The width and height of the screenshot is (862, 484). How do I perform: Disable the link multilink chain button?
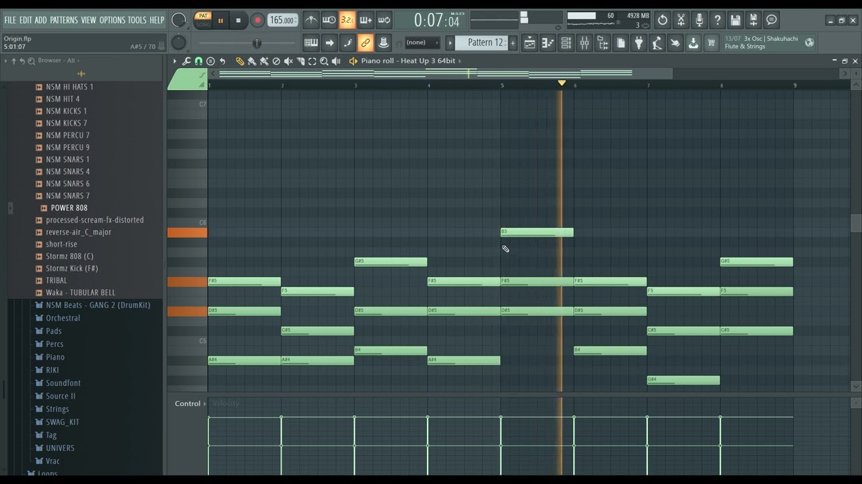coord(365,43)
